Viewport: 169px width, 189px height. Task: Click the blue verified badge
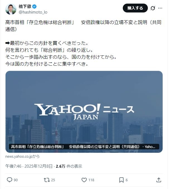click(x=35, y=6)
